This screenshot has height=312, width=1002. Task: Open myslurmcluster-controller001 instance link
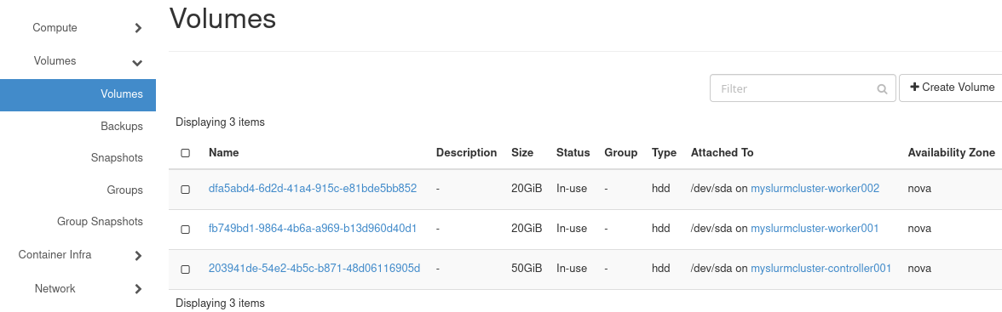(821, 268)
